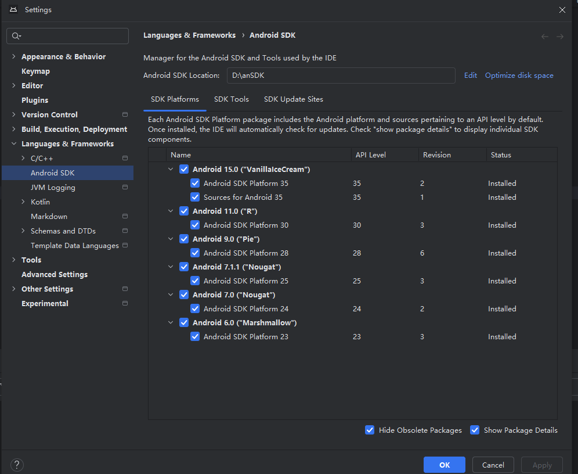Click the Android SDK Location field
The image size is (578, 474).
[341, 76]
